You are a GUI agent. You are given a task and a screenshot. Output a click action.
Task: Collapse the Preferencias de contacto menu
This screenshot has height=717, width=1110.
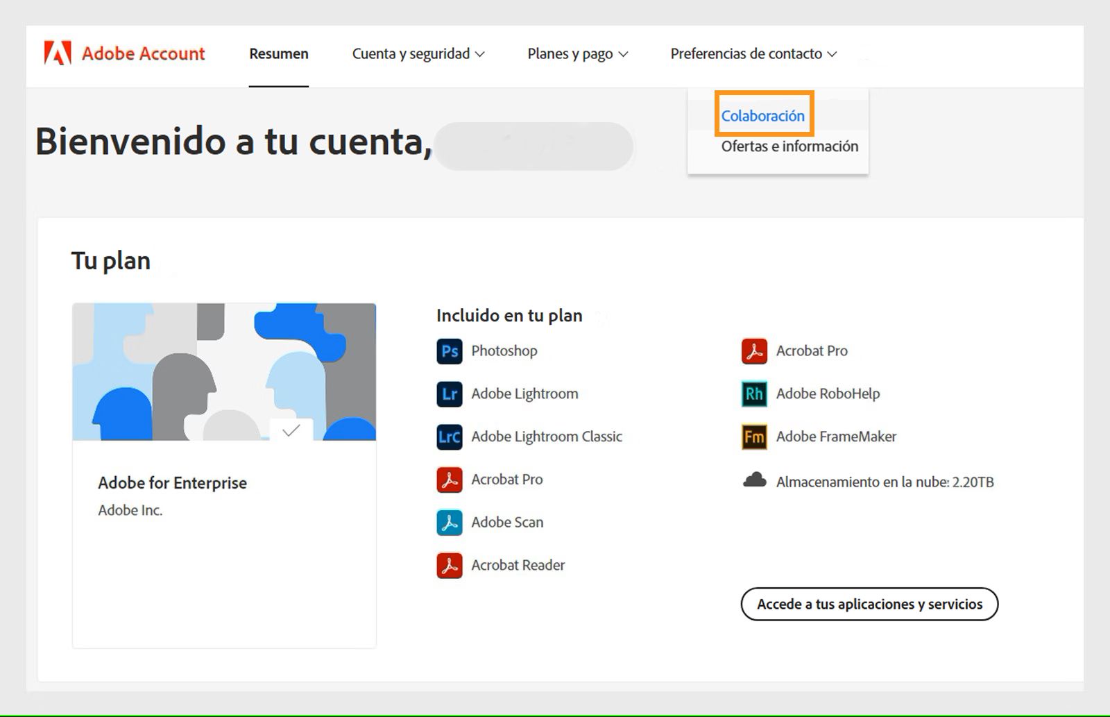point(753,53)
